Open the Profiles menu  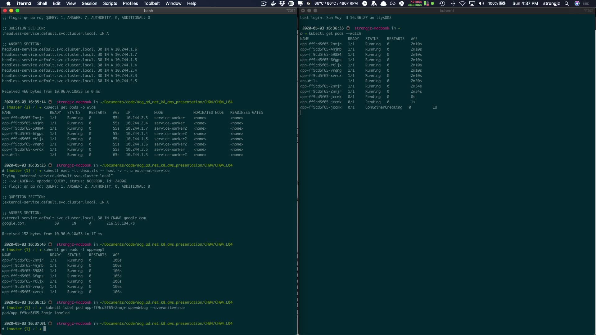[x=130, y=3]
